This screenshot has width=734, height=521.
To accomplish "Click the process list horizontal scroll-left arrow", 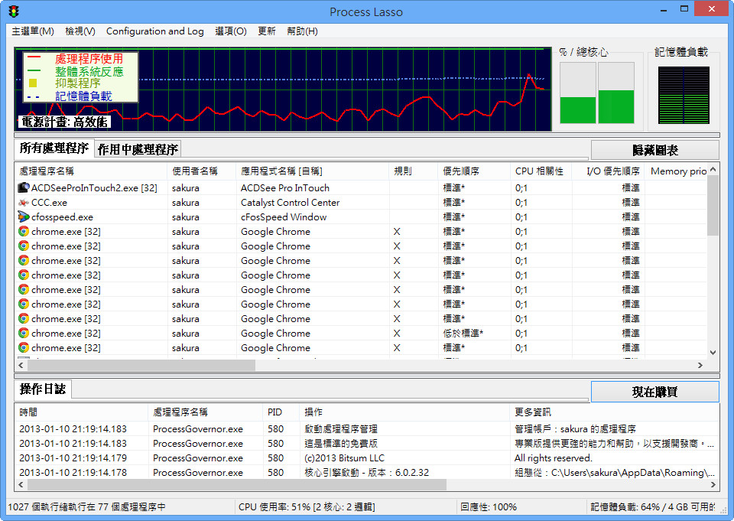I will pyautogui.click(x=21, y=365).
